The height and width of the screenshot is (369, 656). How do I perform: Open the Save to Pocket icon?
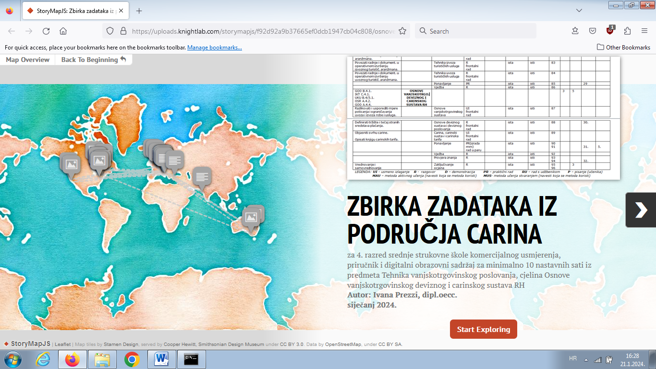[x=593, y=31]
